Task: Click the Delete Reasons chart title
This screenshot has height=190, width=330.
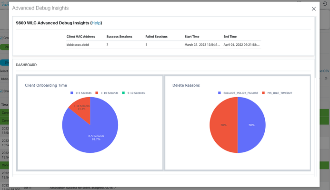Action: coord(186,85)
